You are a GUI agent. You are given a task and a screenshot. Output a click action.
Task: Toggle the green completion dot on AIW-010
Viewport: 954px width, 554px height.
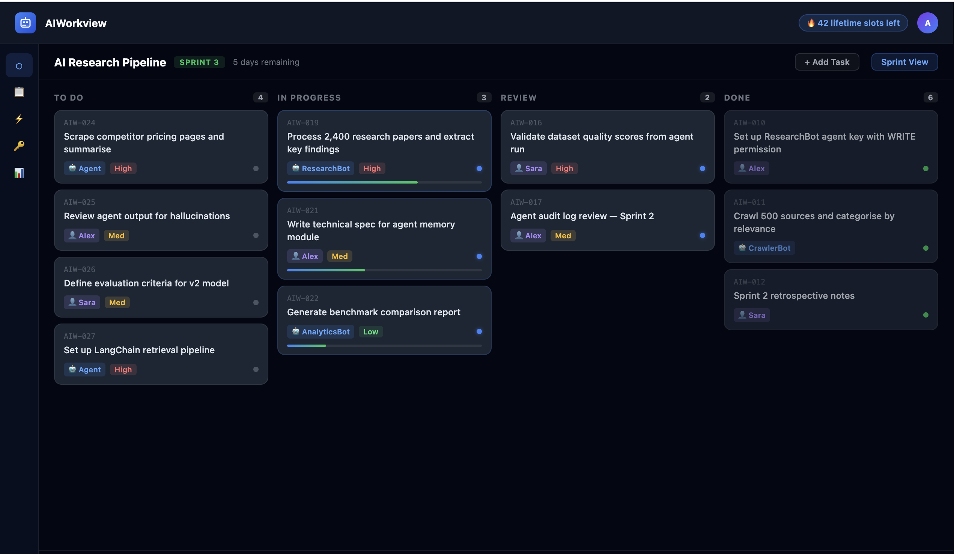[x=926, y=169]
